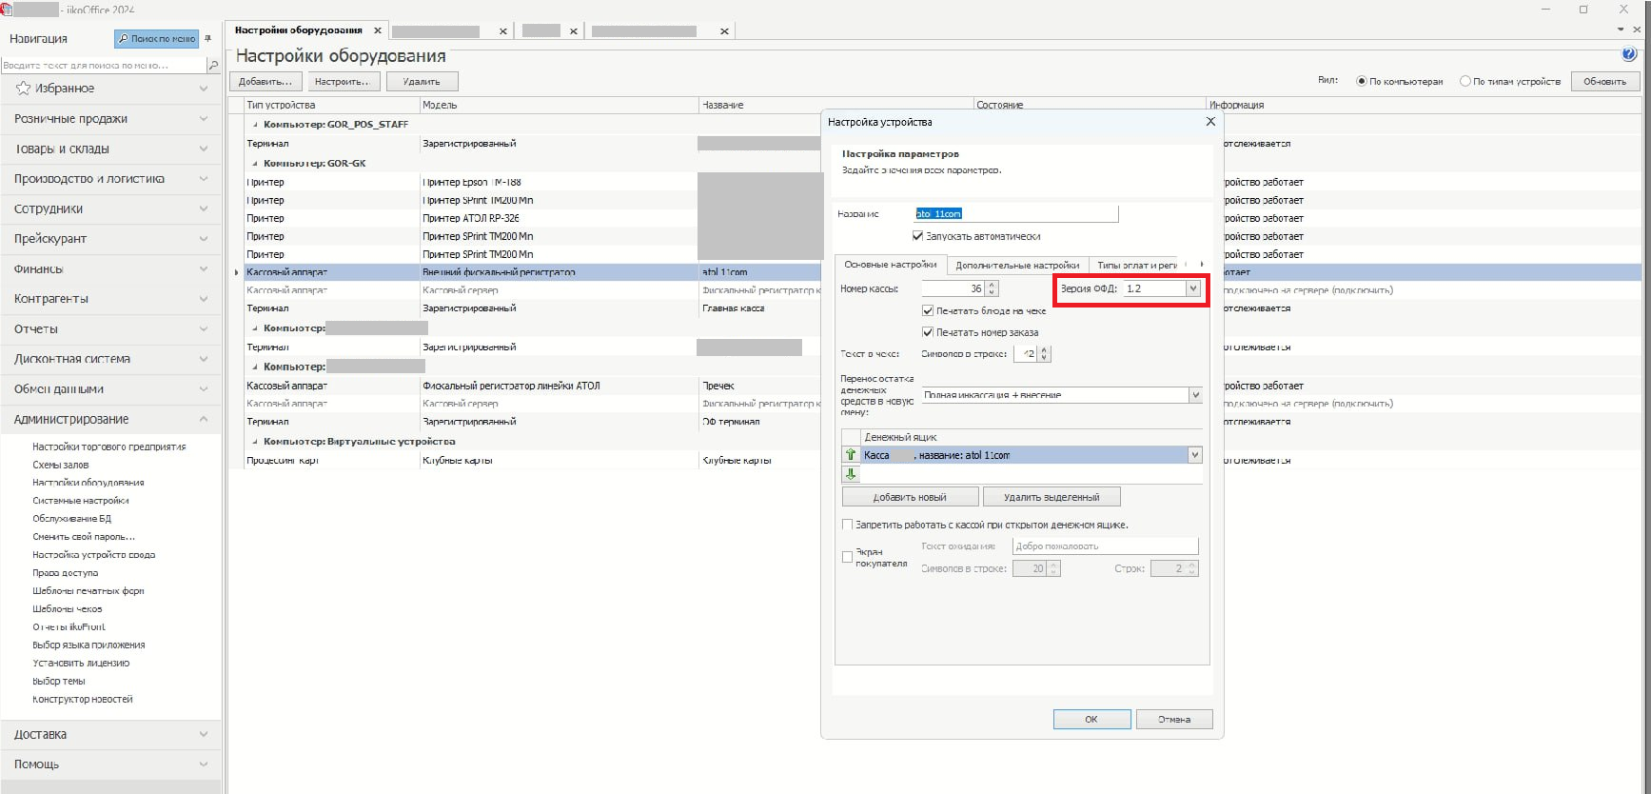Open the Версия ФФД dropdown
This screenshot has width=1651, height=794.
coord(1192,288)
